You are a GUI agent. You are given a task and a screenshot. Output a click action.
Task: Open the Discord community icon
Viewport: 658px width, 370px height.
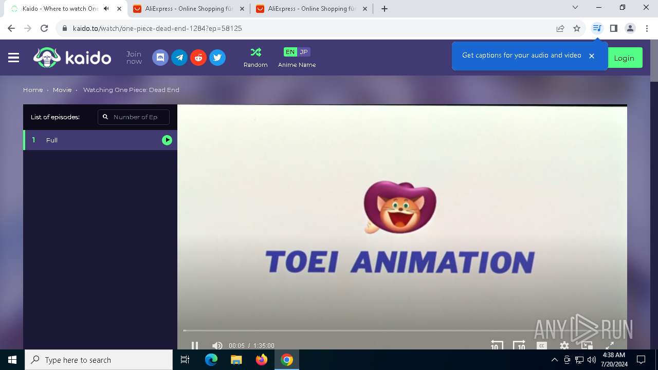[160, 58]
